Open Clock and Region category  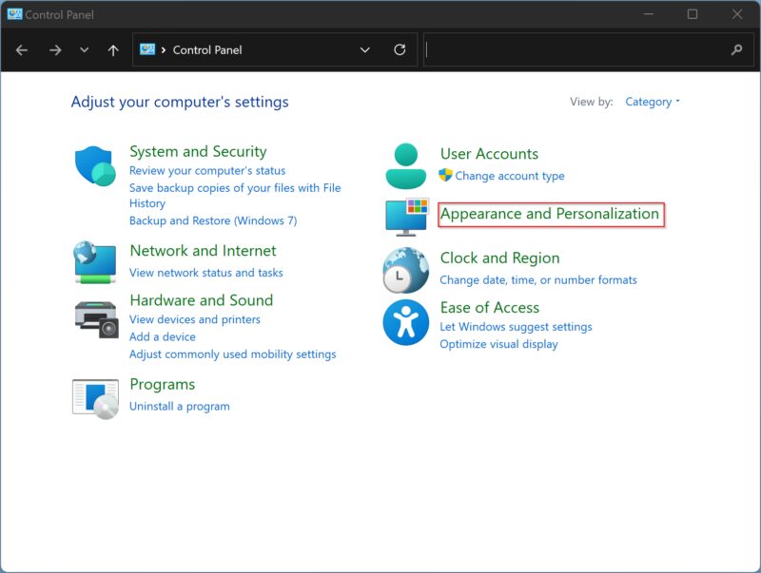click(x=500, y=258)
